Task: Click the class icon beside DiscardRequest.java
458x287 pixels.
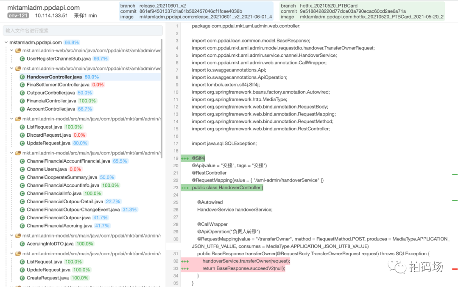Action: point(22,135)
